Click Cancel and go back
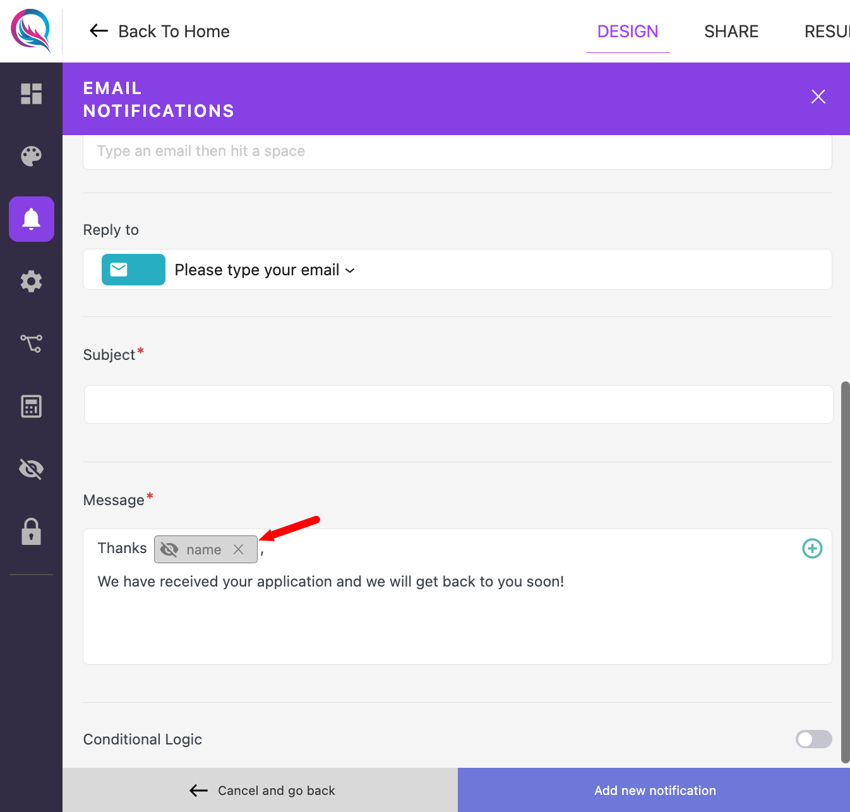The width and height of the screenshot is (850, 812). (260, 790)
